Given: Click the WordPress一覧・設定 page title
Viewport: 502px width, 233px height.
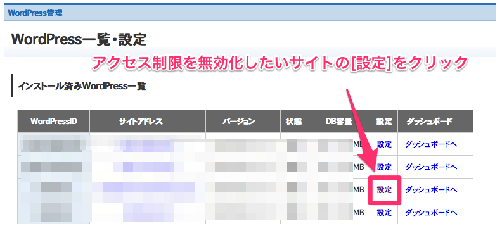Looking at the screenshot, I should 79,40.
